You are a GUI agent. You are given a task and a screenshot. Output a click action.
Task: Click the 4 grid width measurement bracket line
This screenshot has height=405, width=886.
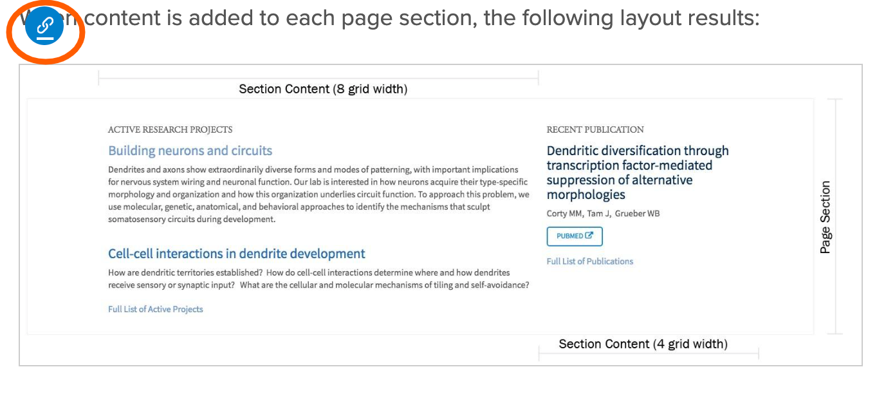649,353
